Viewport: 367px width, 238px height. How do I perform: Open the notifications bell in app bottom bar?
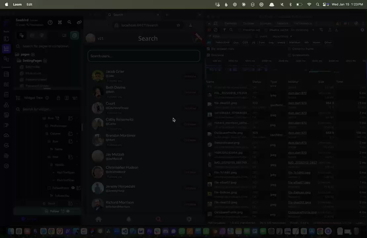point(129,219)
